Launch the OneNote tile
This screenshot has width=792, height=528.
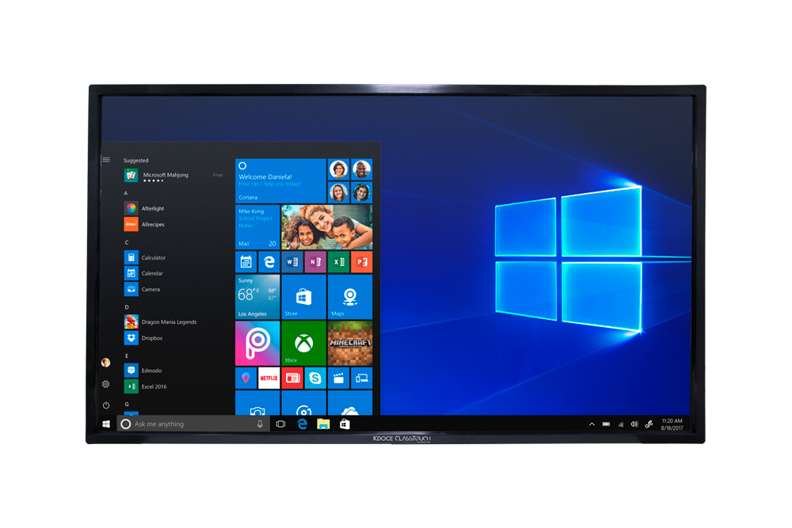pos(315,262)
